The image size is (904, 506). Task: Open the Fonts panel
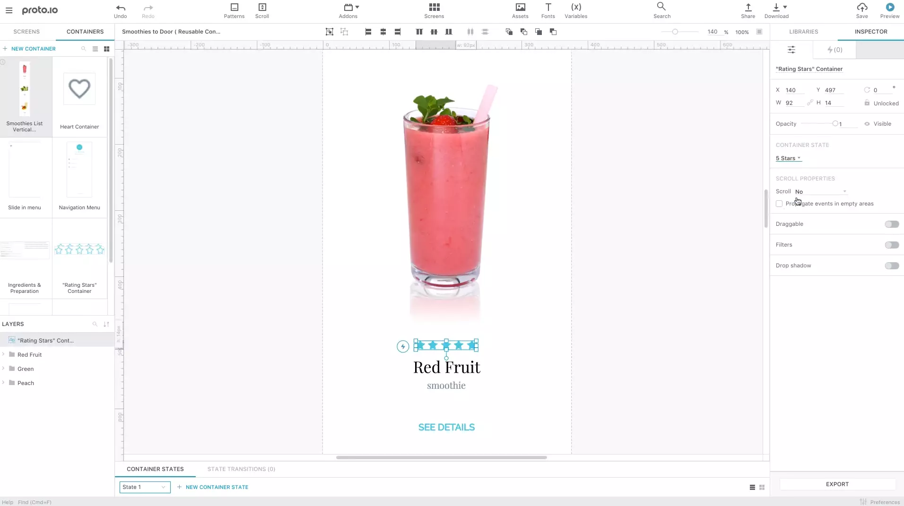[548, 11]
